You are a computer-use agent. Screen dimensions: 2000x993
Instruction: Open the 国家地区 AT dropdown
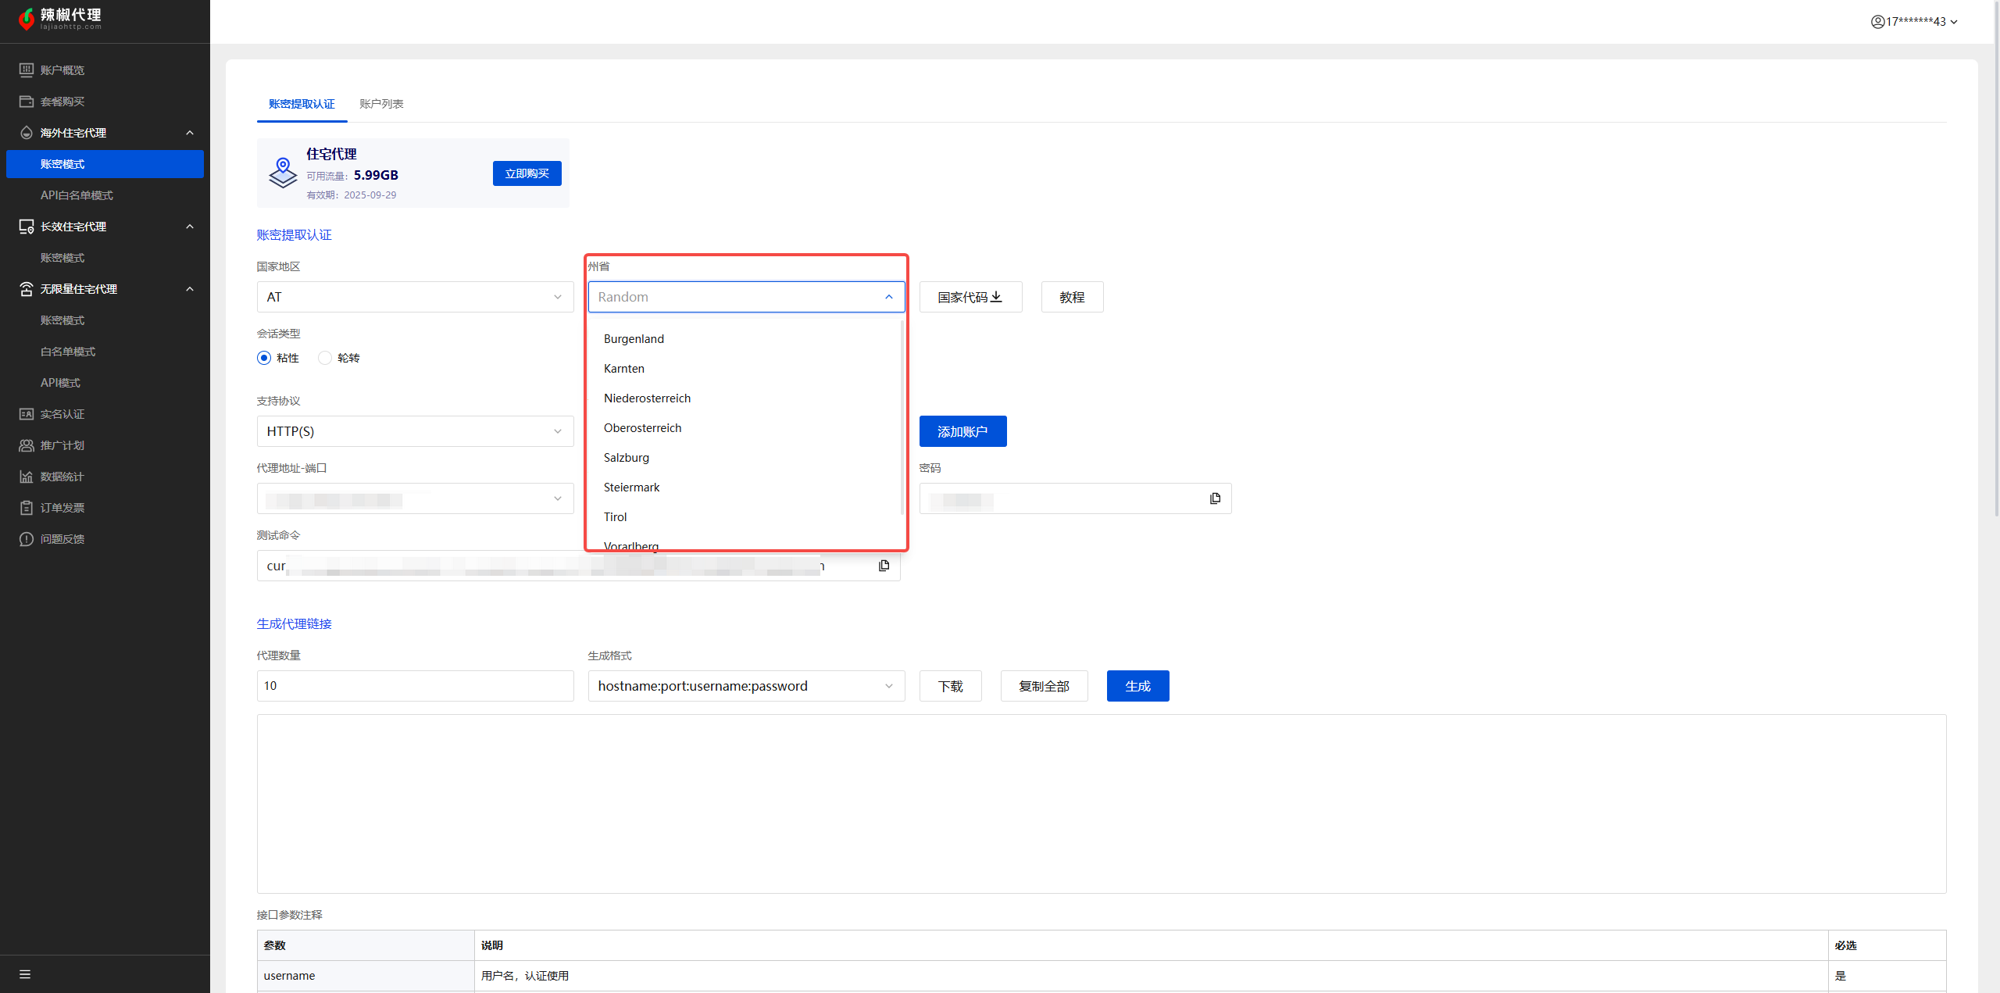click(x=415, y=297)
